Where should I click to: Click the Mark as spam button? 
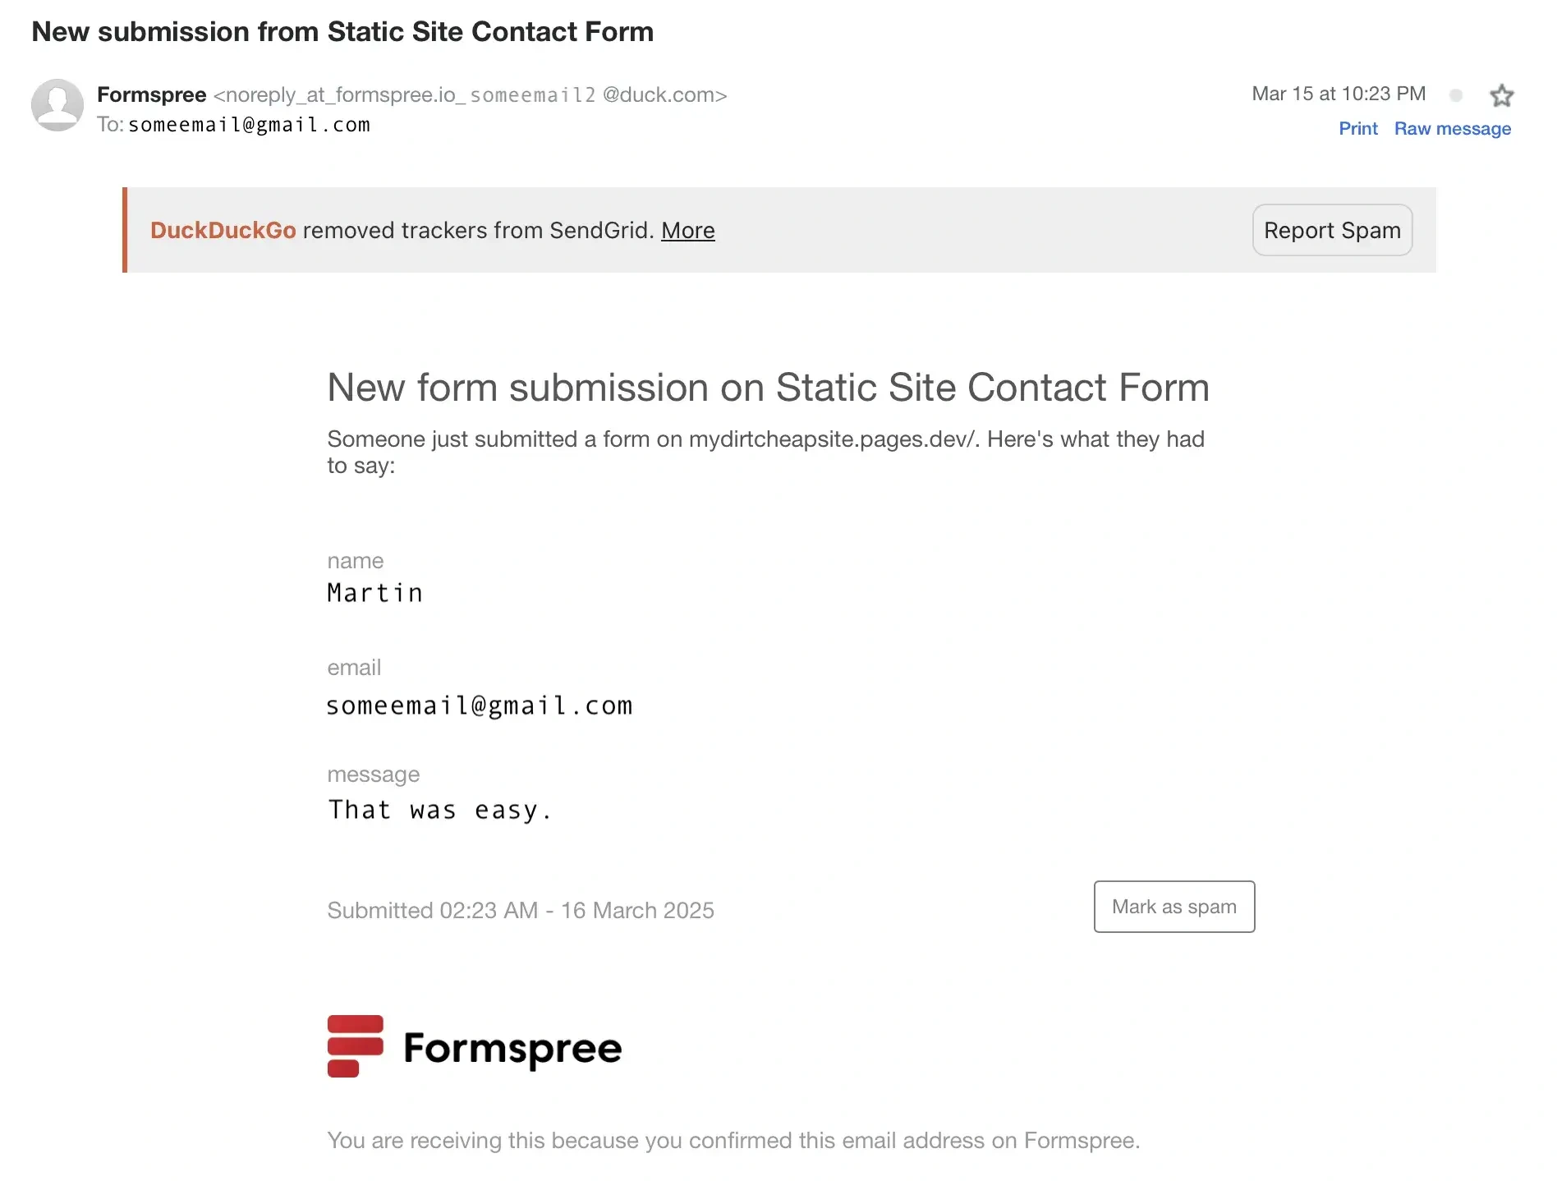click(x=1173, y=907)
